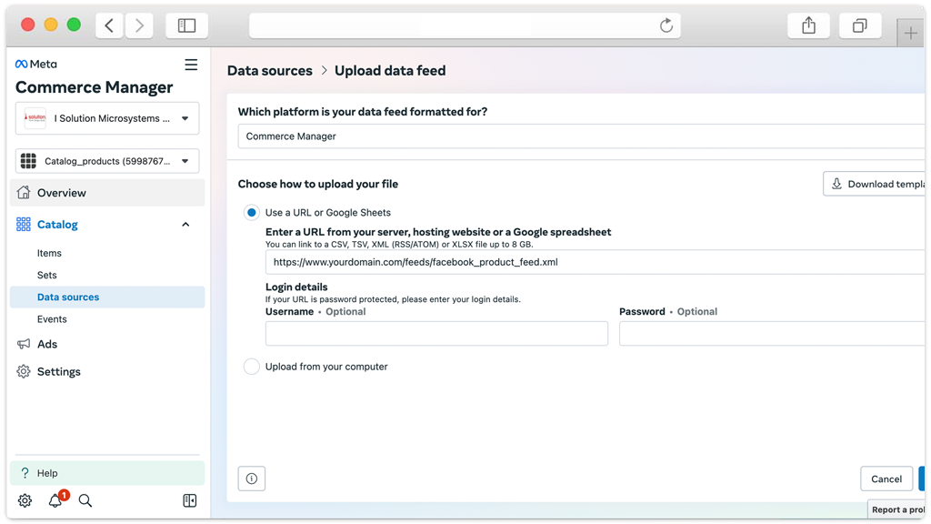The image size is (931, 524).
Task: Click the browser reload icon
Action: click(666, 25)
